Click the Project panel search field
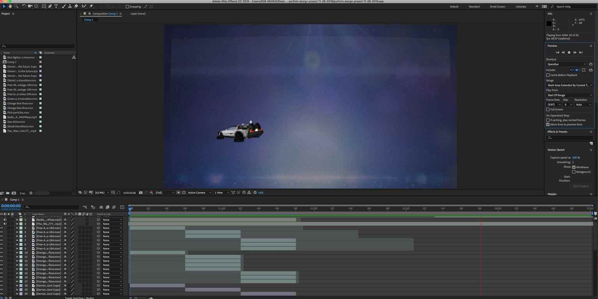 [37, 46]
